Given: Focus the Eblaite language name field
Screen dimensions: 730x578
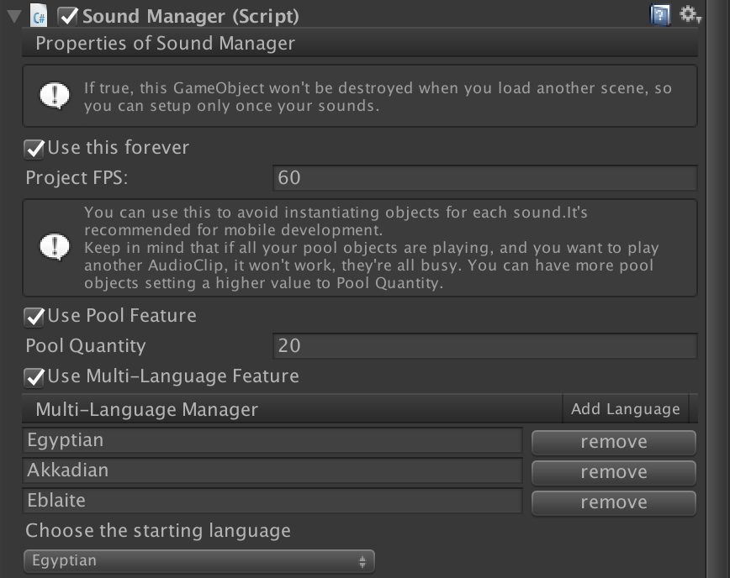Looking at the screenshot, I should pyautogui.click(x=272, y=501).
